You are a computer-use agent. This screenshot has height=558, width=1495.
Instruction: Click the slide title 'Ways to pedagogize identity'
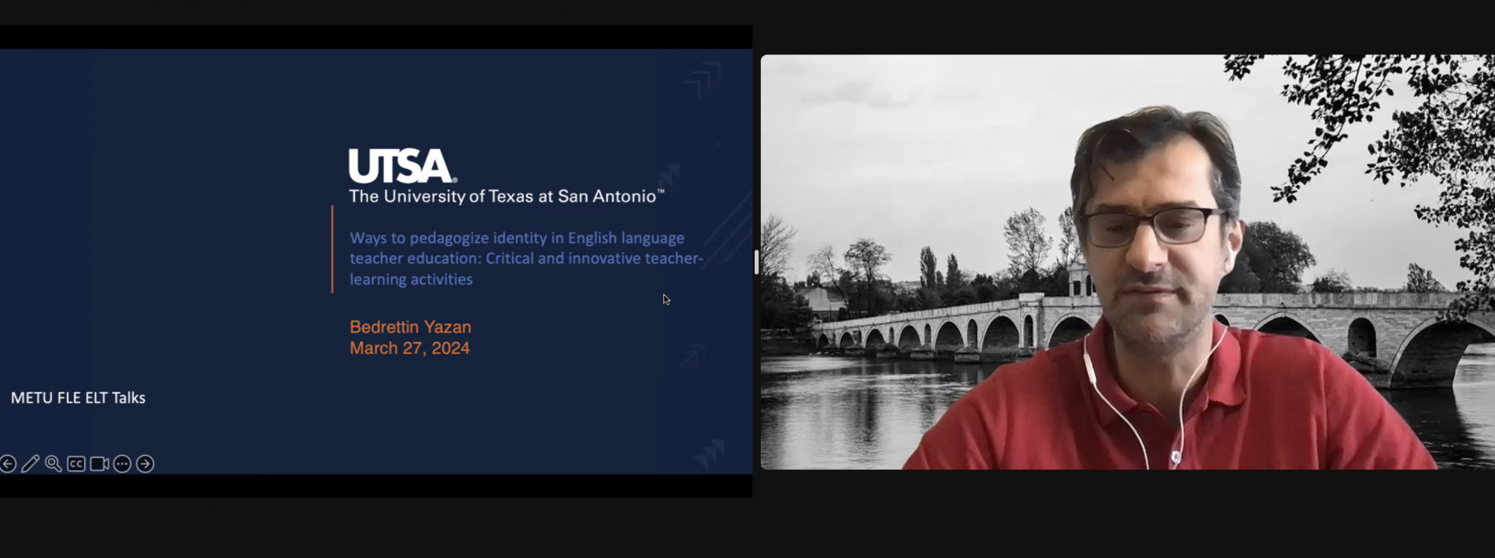(x=526, y=258)
